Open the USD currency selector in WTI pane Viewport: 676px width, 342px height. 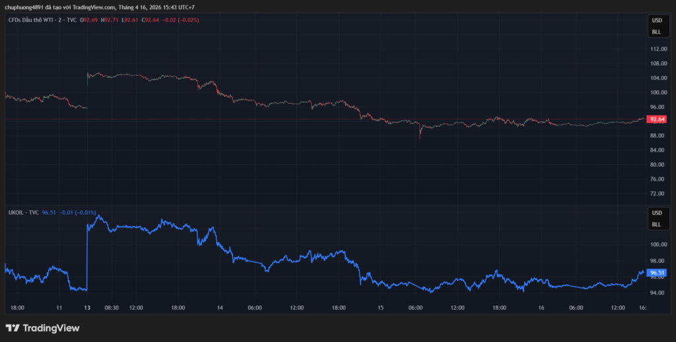pyautogui.click(x=656, y=20)
